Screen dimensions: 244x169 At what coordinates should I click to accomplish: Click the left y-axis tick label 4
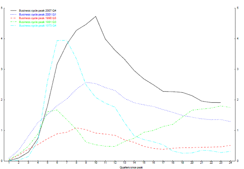coord(4,39)
